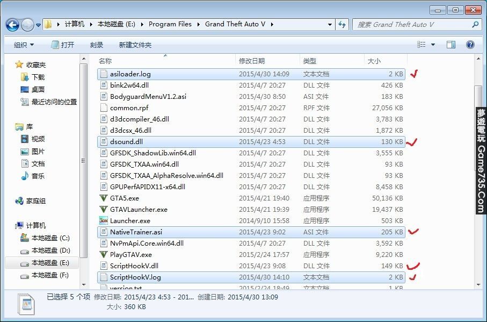The height and width of the screenshot is (322, 487).
Task: Refresh the folder view
Action: pyautogui.click(x=342, y=25)
